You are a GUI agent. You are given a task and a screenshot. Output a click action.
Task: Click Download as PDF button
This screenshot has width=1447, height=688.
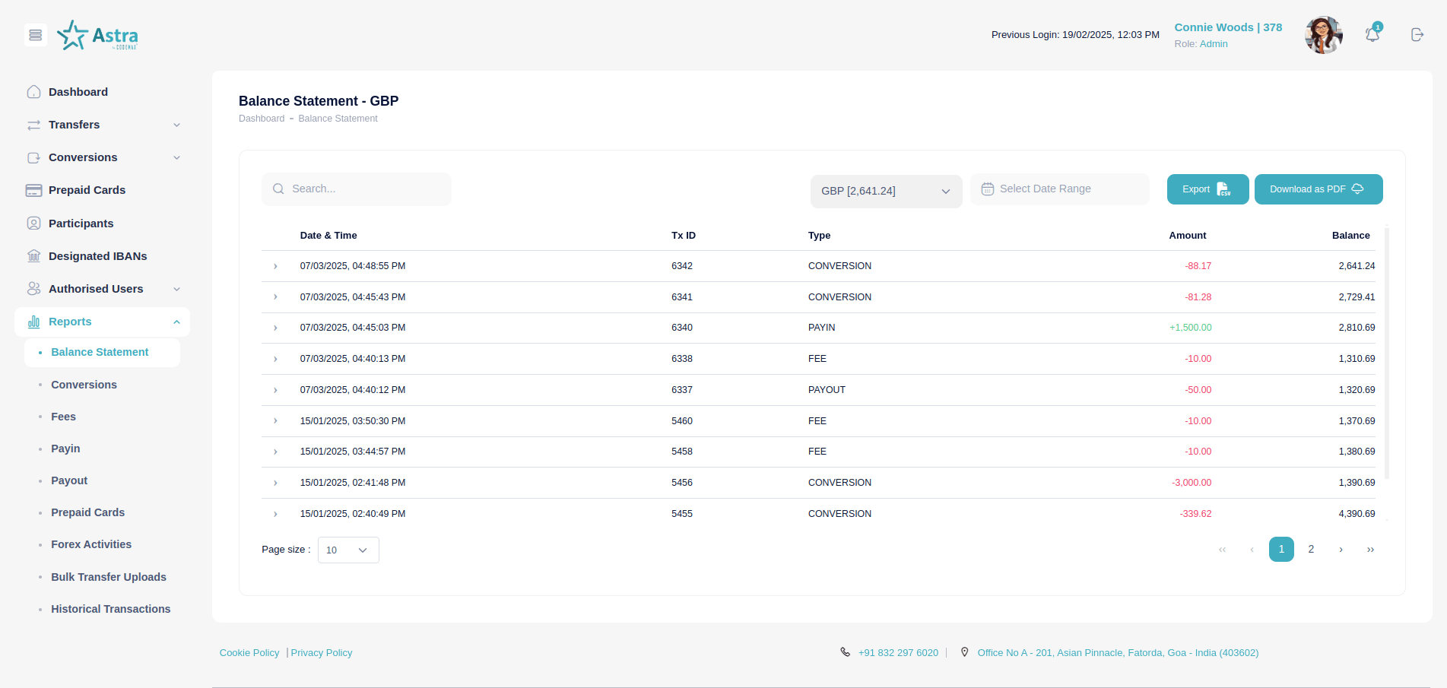tap(1317, 189)
